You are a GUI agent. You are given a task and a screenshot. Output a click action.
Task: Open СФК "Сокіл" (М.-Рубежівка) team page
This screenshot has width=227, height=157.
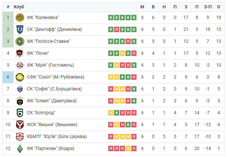pos(56,77)
